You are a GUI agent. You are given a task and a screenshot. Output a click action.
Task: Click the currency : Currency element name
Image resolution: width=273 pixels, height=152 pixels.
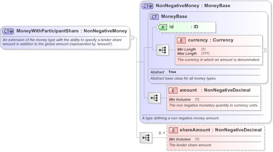(211, 40)
